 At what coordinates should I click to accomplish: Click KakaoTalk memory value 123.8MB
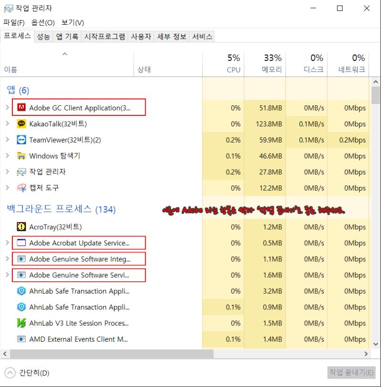click(269, 124)
